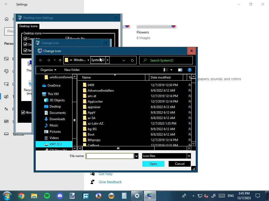Open the Organize menu
This screenshot has width=269, height=201.
[48, 70]
